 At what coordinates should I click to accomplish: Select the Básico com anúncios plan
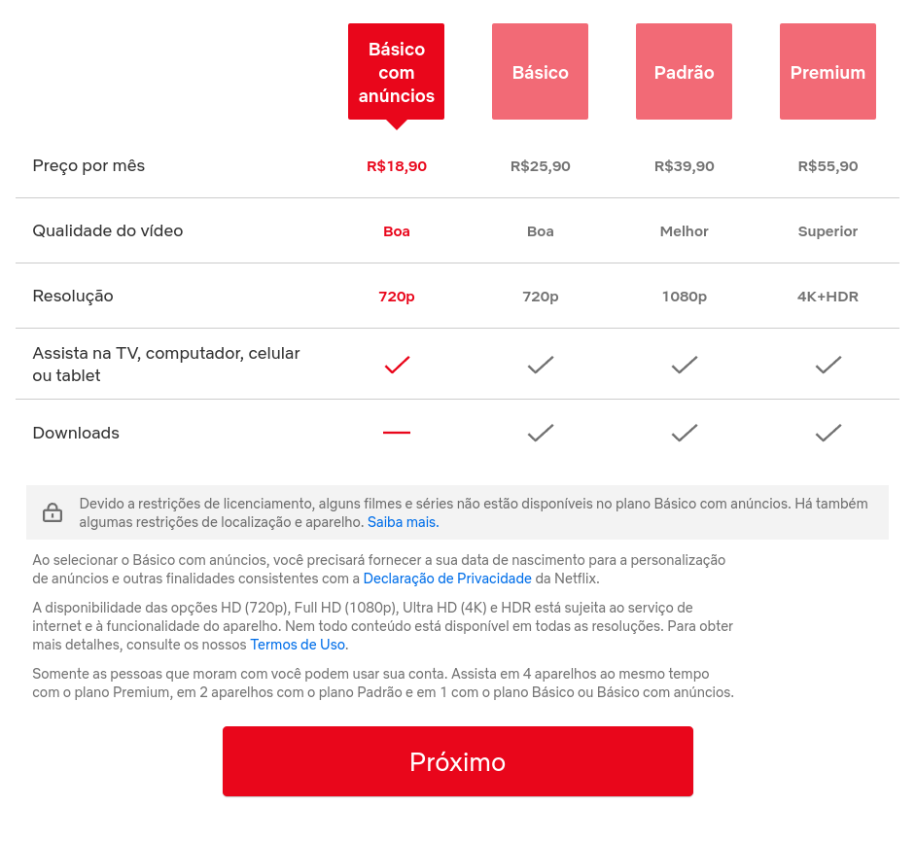tap(396, 72)
